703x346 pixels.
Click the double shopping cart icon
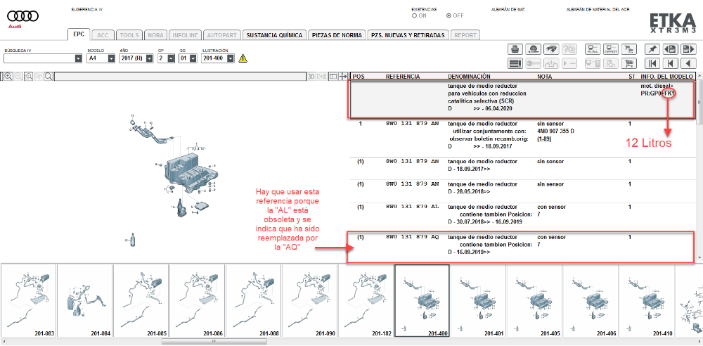(x=628, y=49)
